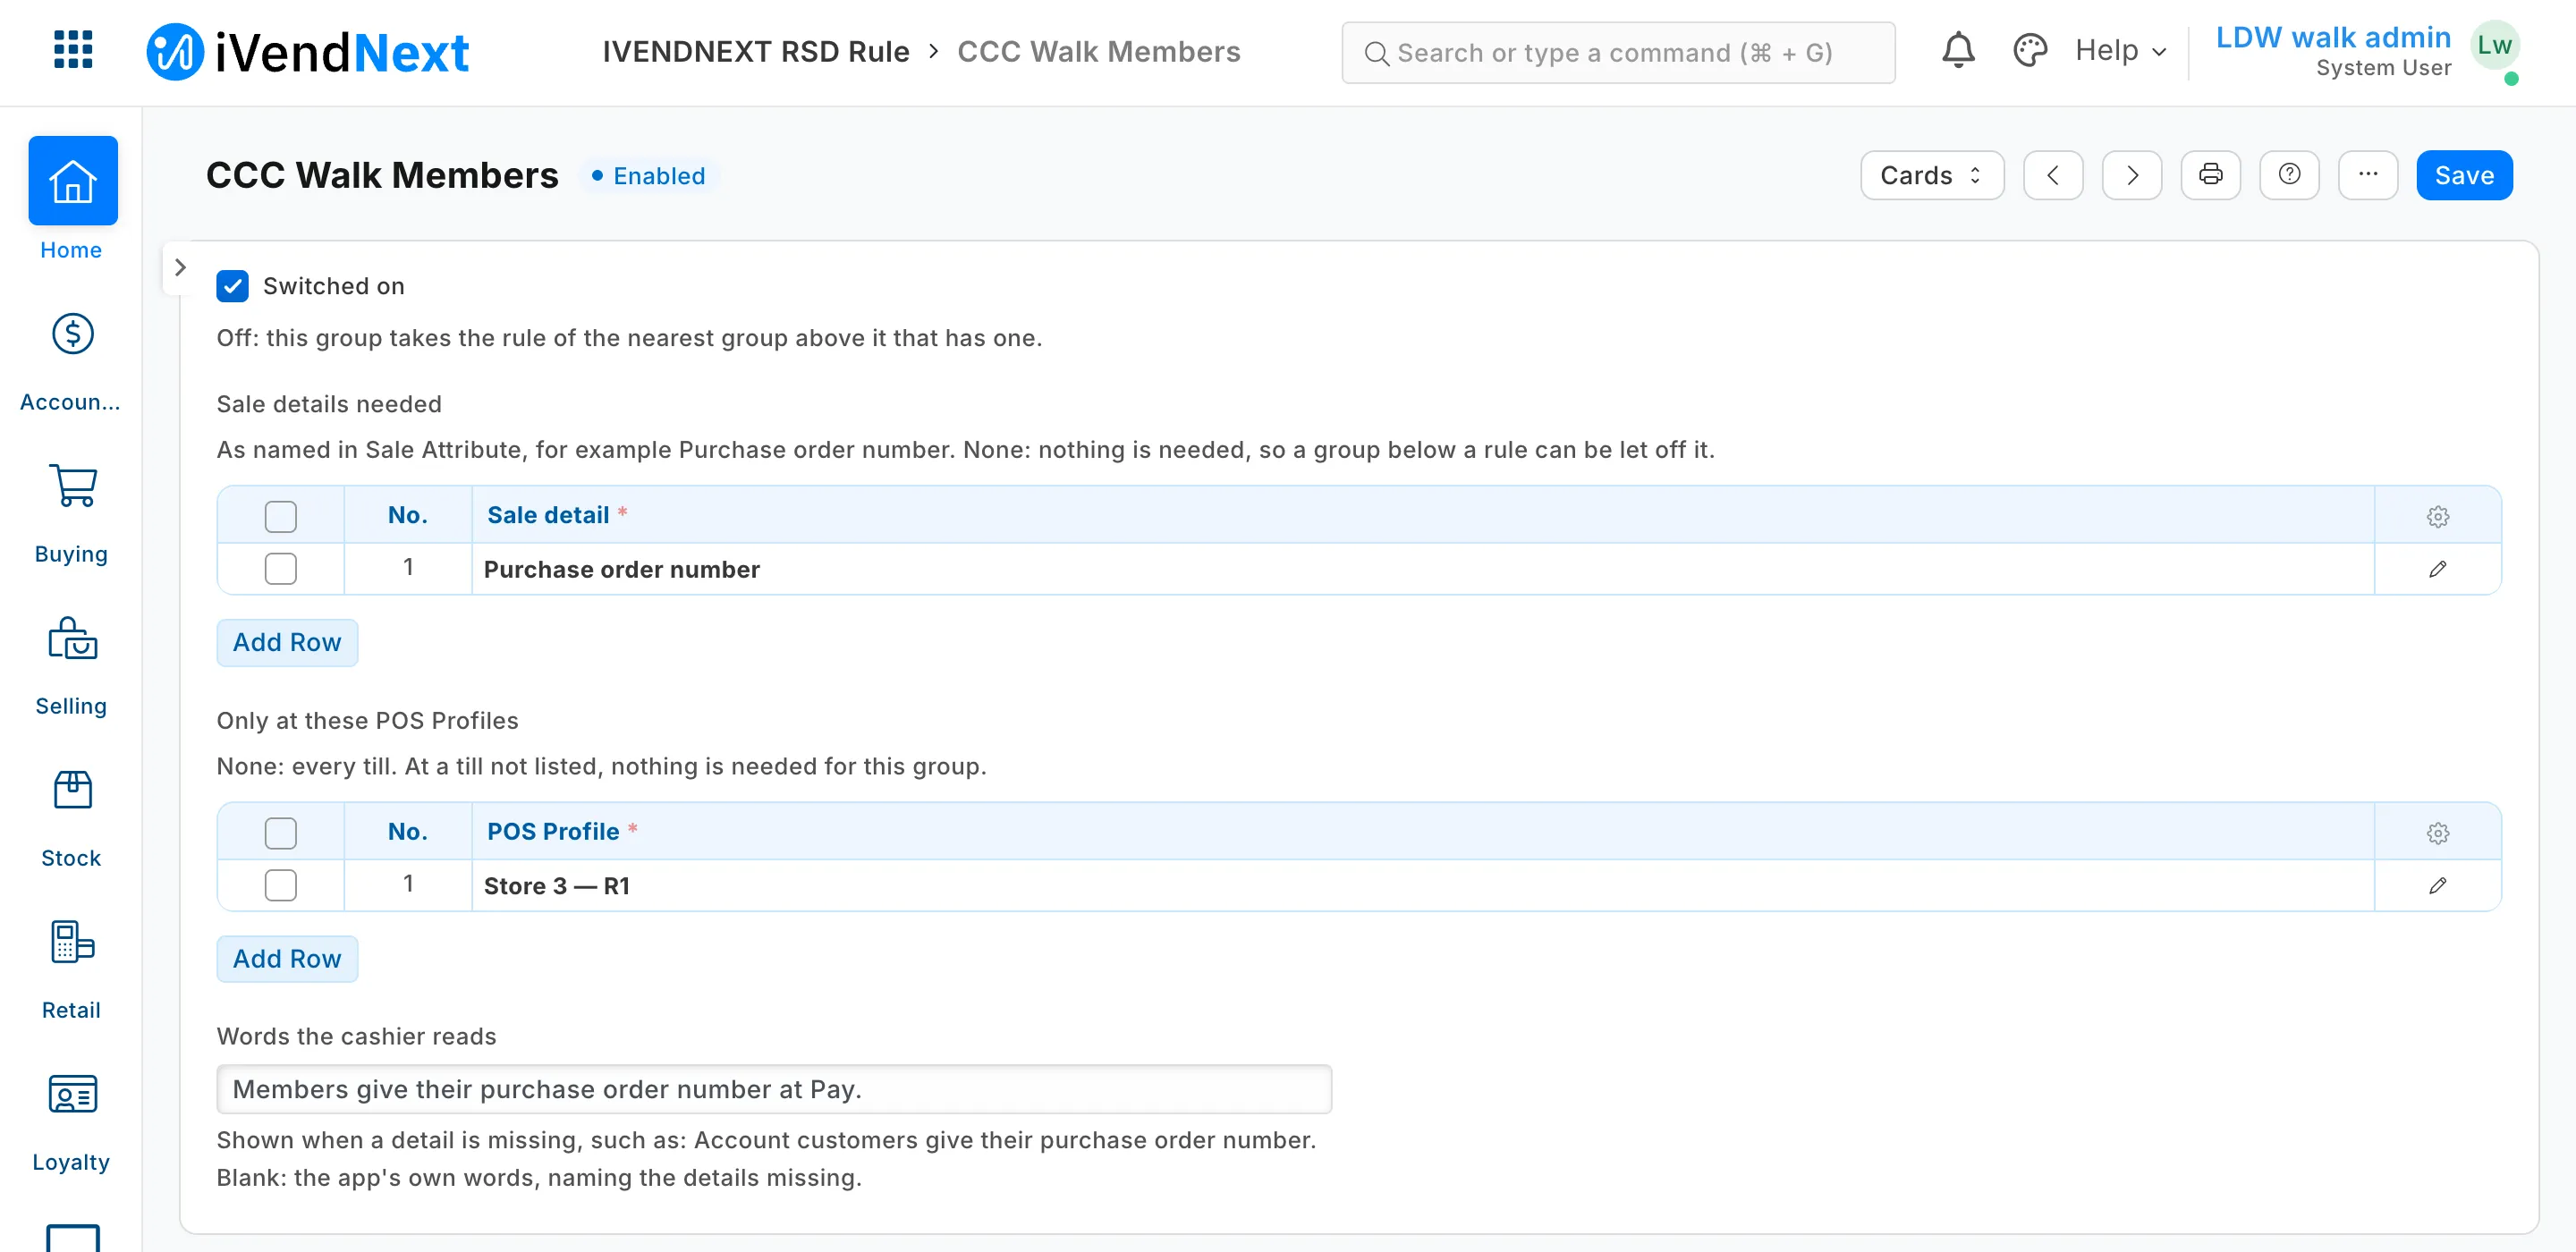This screenshot has height=1252, width=2576.
Task: Add Row under POS Profiles table
Action: [x=287, y=958]
